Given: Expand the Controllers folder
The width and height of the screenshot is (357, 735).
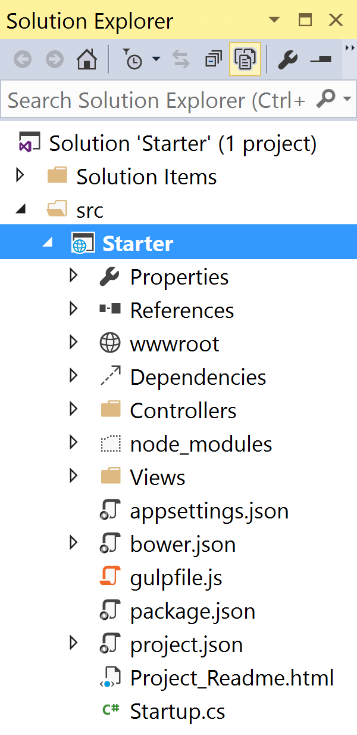Looking at the screenshot, I should (x=73, y=410).
